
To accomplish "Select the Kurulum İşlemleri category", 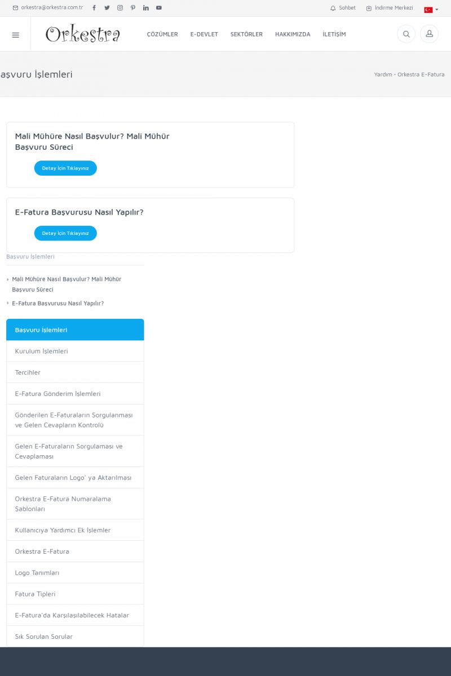I will pyautogui.click(x=41, y=351).
